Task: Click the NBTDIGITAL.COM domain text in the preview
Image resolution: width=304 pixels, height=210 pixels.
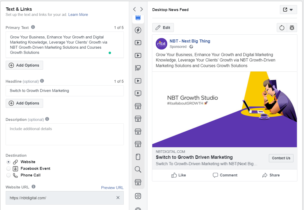Action: coord(170,152)
